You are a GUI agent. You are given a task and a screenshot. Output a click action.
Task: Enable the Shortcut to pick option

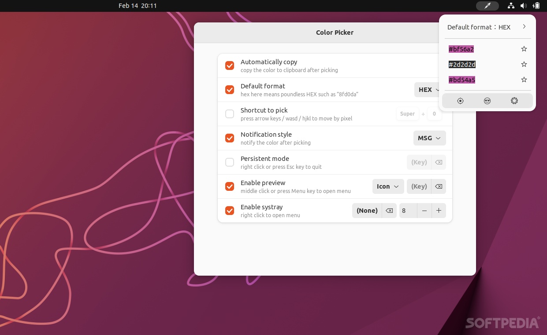click(230, 113)
